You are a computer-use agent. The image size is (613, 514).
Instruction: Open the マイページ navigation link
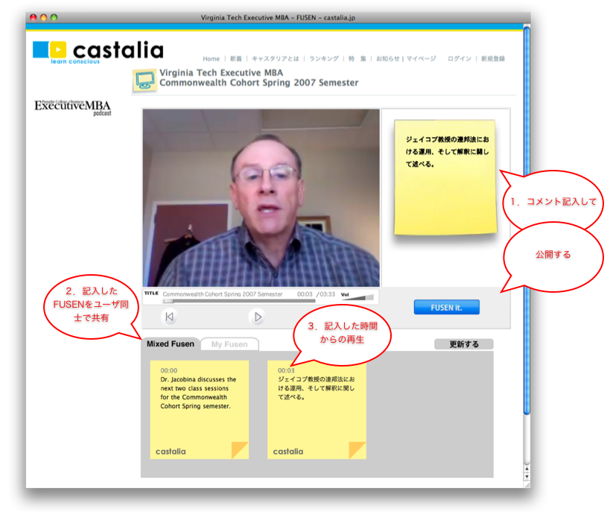click(421, 59)
